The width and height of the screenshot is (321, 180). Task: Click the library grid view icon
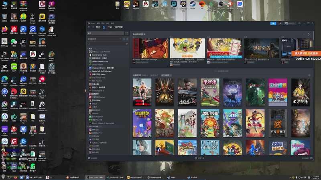click(x=127, y=33)
